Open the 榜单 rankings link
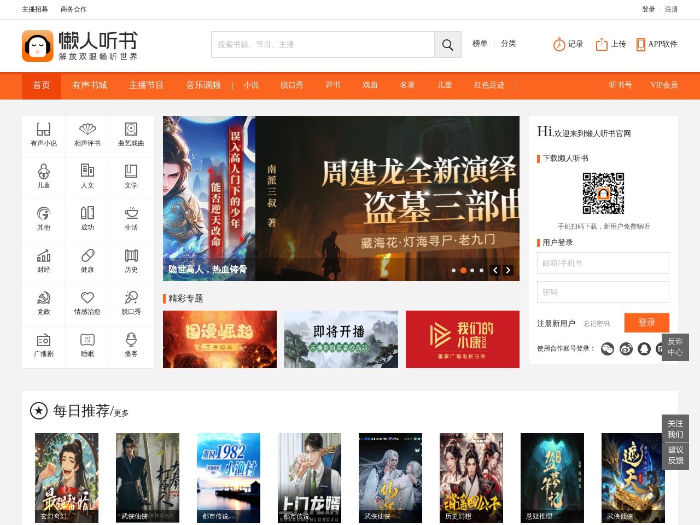This screenshot has height=525, width=700. (480, 44)
